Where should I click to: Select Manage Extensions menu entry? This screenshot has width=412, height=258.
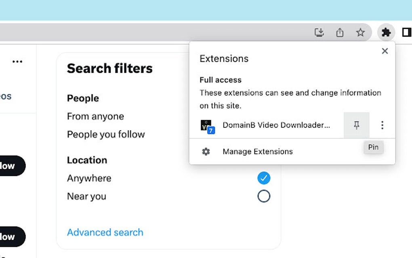click(x=257, y=152)
